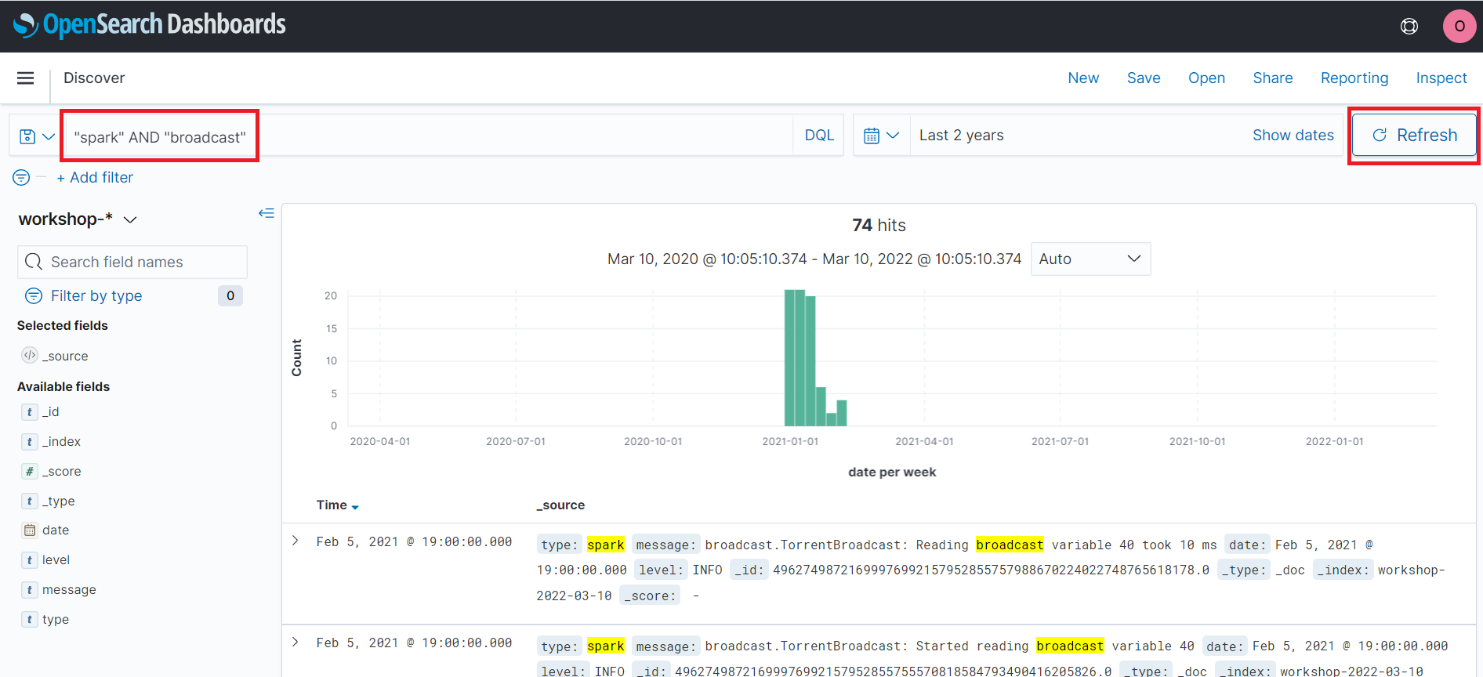Click Add filter link

coord(95,178)
